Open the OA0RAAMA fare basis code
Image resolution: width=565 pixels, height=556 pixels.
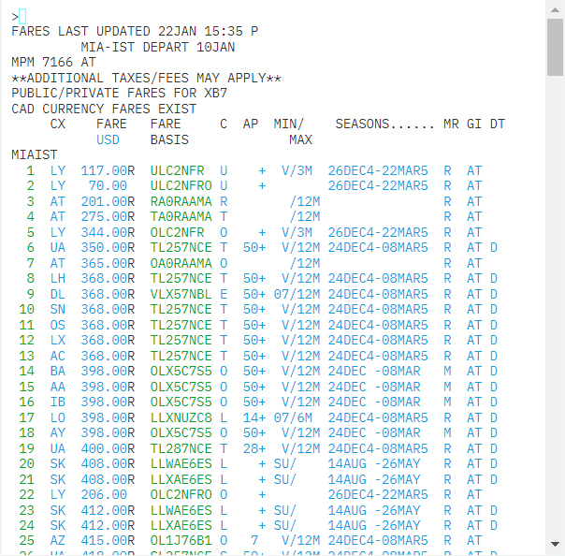tap(181, 263)
